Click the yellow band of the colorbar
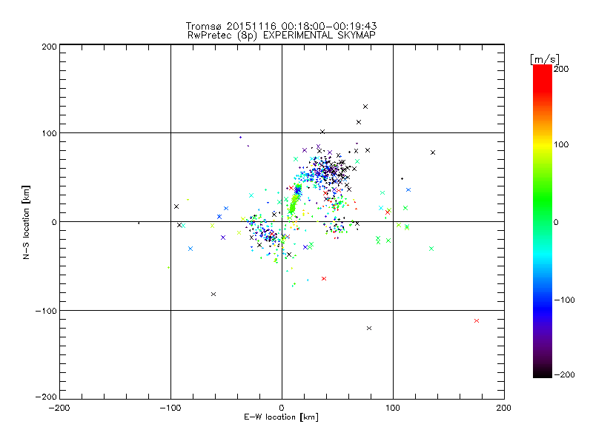 (x=543, y=144)
